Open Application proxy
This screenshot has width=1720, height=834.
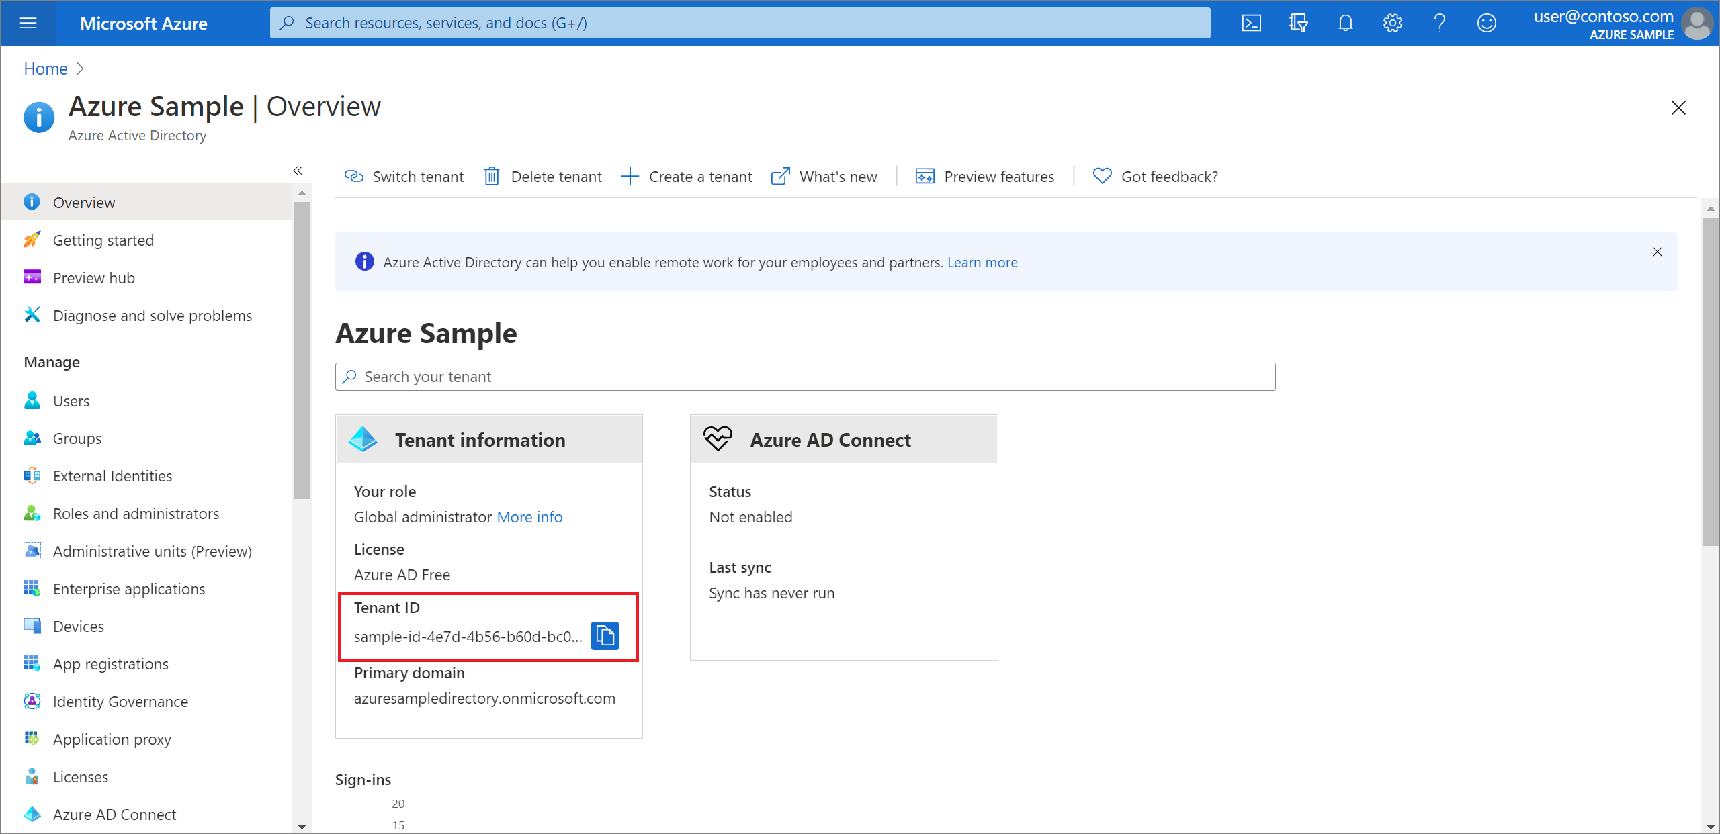click(x=146, y=739)
